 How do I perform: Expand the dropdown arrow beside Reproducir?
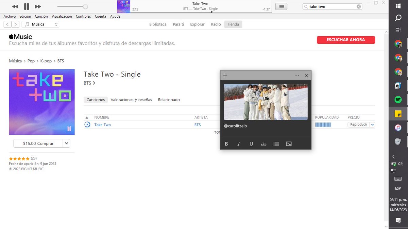(x=372, y=125)
